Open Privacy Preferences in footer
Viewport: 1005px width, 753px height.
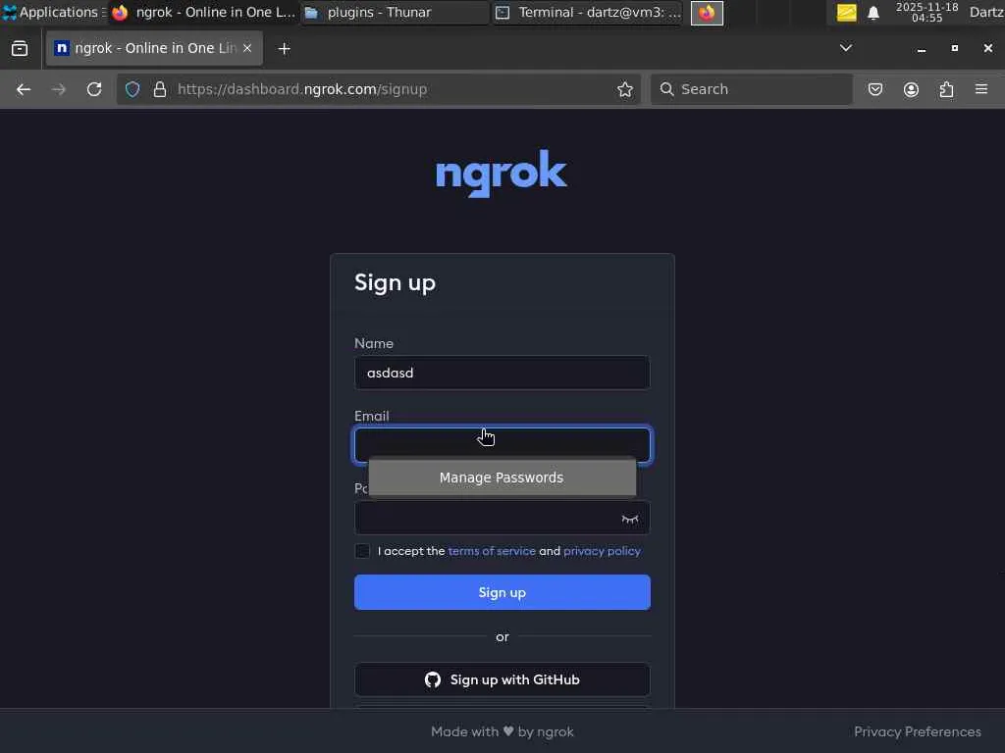(918, 731)
